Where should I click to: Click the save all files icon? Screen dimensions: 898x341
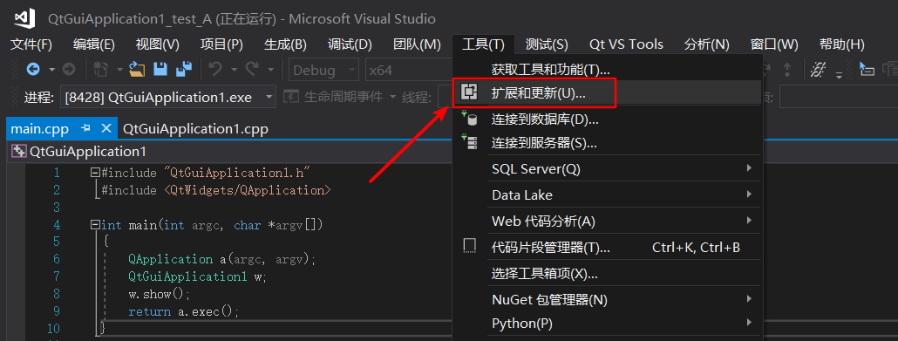click(x=183, y=70)
